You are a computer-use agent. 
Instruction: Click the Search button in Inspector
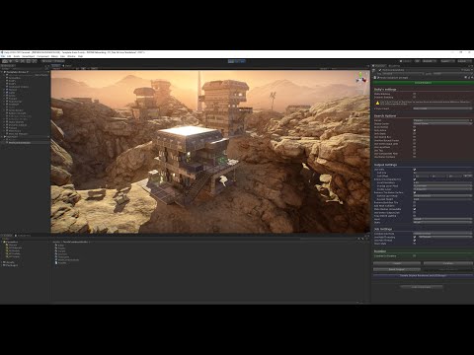(x=397, y=263)
